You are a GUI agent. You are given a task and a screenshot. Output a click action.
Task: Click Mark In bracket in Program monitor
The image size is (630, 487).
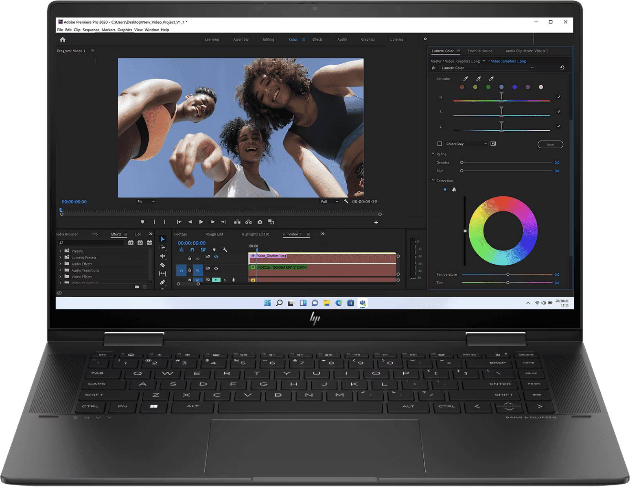click(x=154, y=222)
